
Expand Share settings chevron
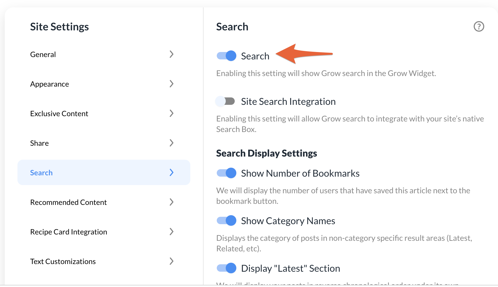click(172, 143)
